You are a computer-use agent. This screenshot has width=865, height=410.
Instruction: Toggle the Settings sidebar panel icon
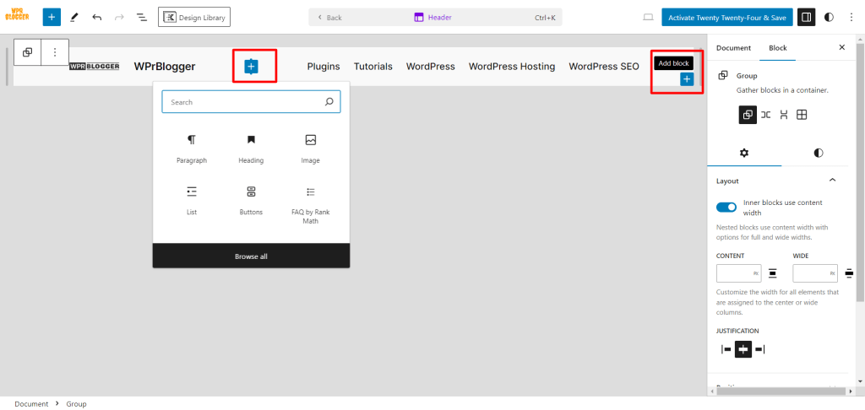(806, 17)
